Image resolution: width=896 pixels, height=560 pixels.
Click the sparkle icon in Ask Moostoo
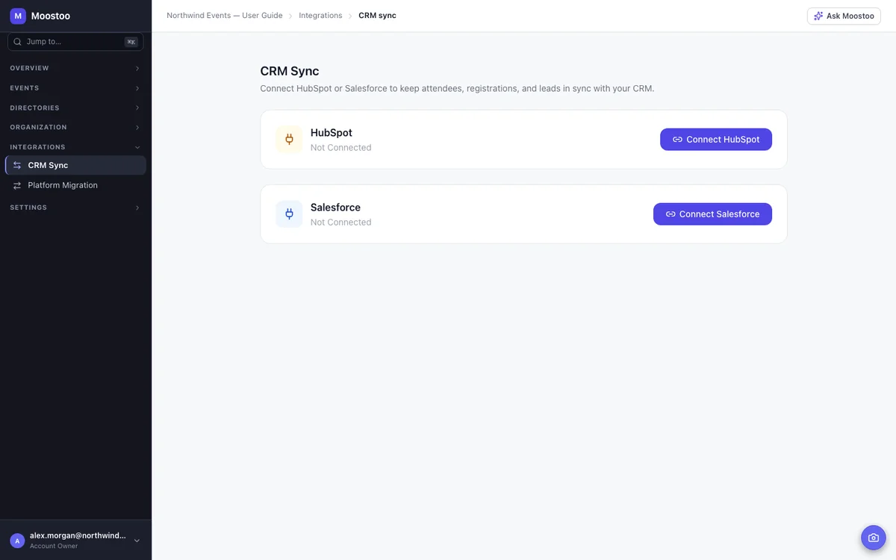click(818, 16)
